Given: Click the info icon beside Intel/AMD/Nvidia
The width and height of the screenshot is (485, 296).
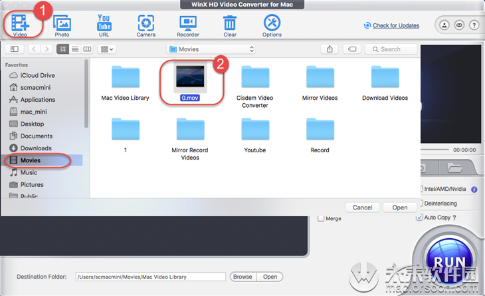Looking at the screenshot, I should click(x=474, y=189).
